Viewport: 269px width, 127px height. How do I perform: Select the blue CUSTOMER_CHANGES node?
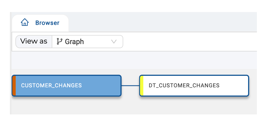[67, 86]
